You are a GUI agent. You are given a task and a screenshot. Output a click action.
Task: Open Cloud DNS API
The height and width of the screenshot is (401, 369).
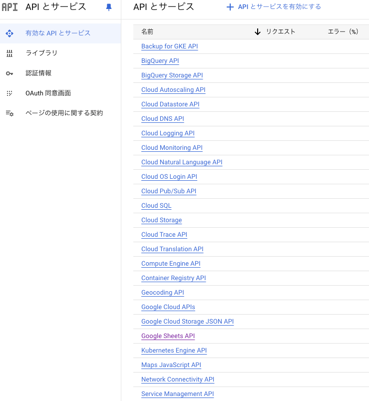pos(163,119)
